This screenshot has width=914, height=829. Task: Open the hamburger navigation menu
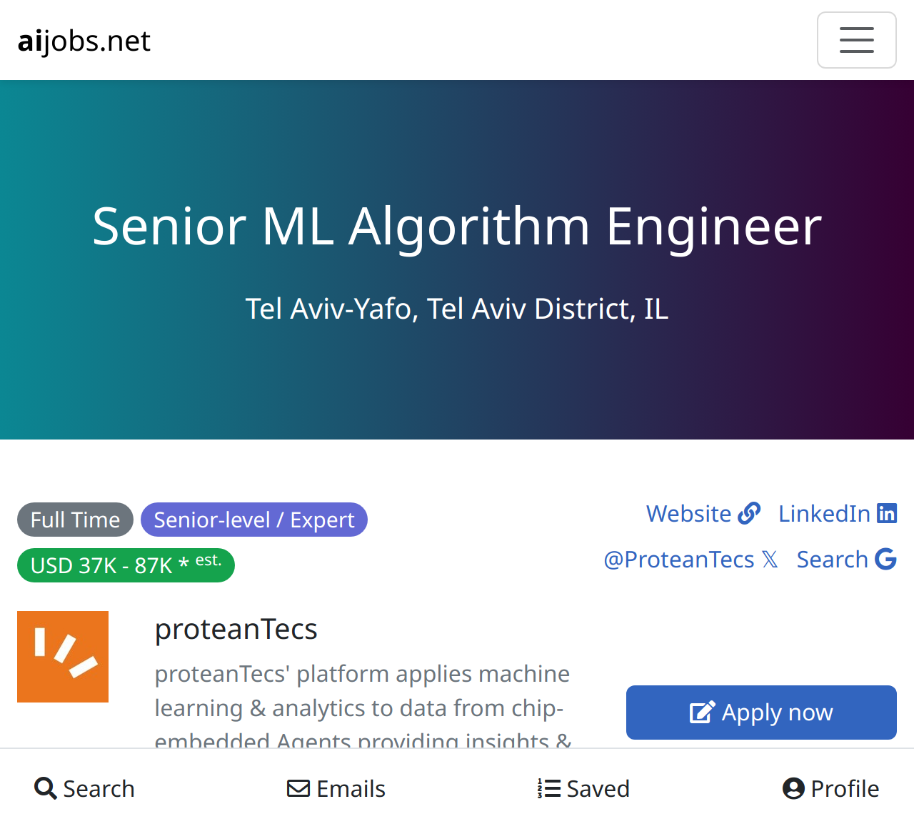tap(856, 40)
